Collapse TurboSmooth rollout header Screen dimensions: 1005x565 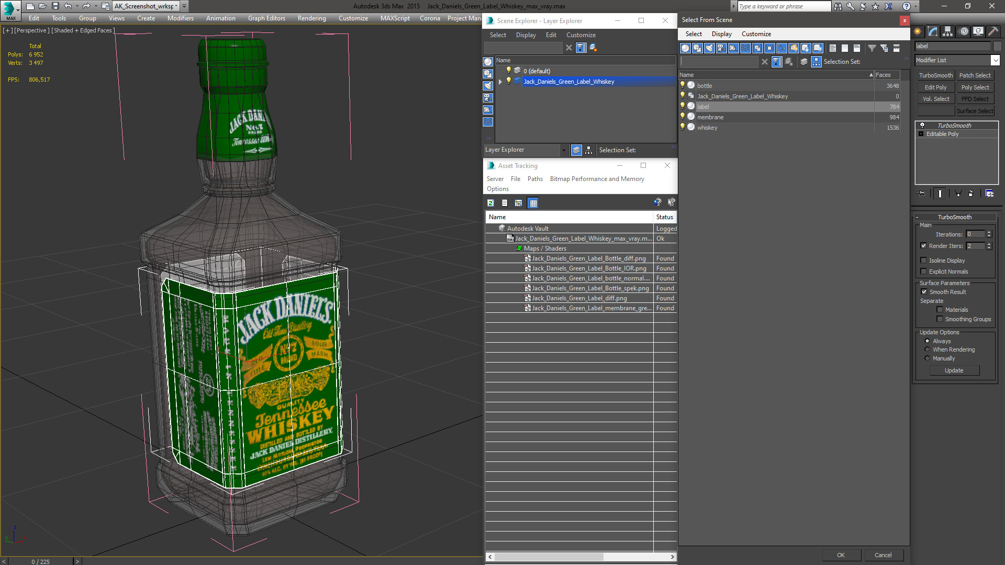[955, 217]
